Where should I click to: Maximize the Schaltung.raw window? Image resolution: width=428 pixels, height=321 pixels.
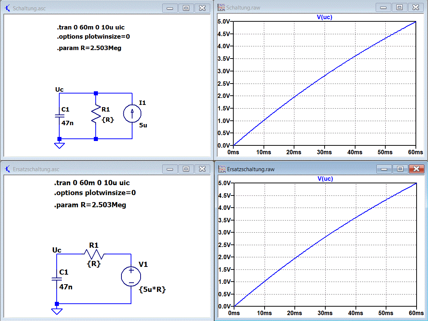tap(399, 8)
